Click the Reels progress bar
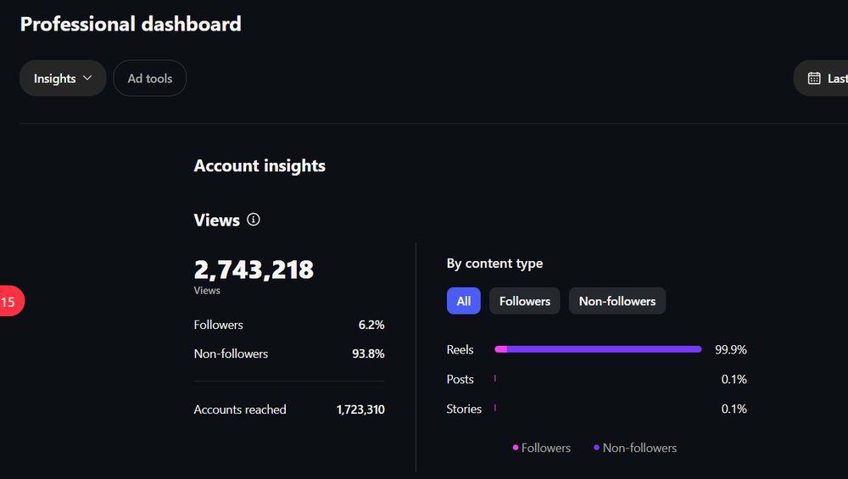Image resolution: width=848 pixels, height=479 pixels. point(598,349)
